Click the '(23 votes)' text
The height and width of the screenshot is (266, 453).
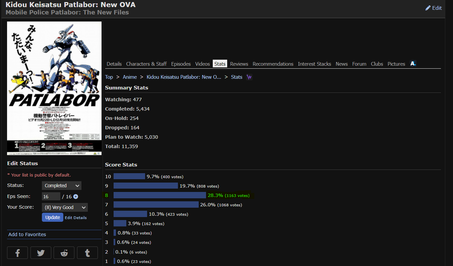click(141, 262)
